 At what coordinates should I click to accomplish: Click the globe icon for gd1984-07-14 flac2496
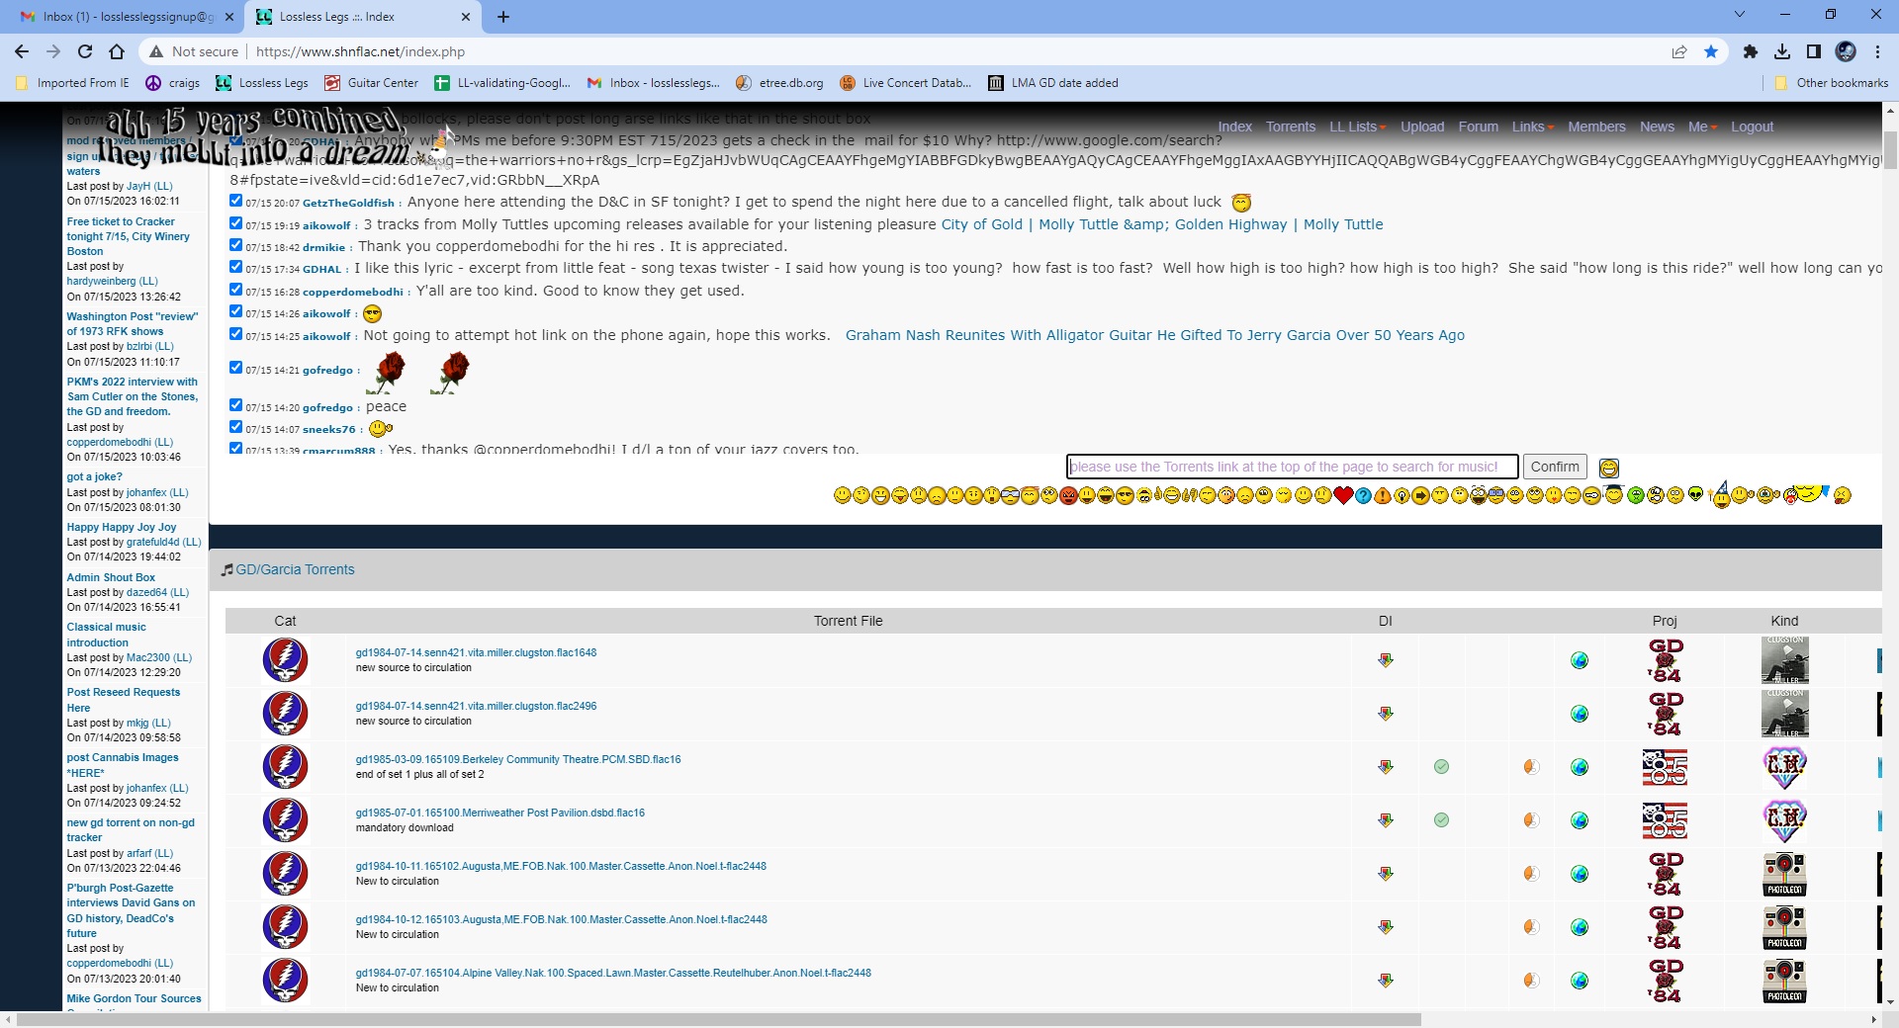click(1580, 714)
